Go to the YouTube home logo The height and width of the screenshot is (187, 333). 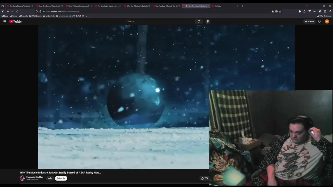tap(15, 22)
